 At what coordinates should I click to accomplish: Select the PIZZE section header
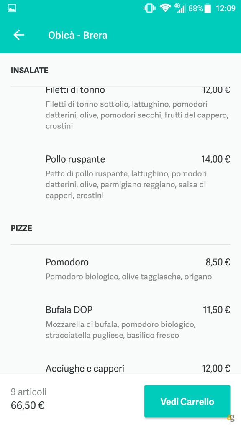point(21,228)
